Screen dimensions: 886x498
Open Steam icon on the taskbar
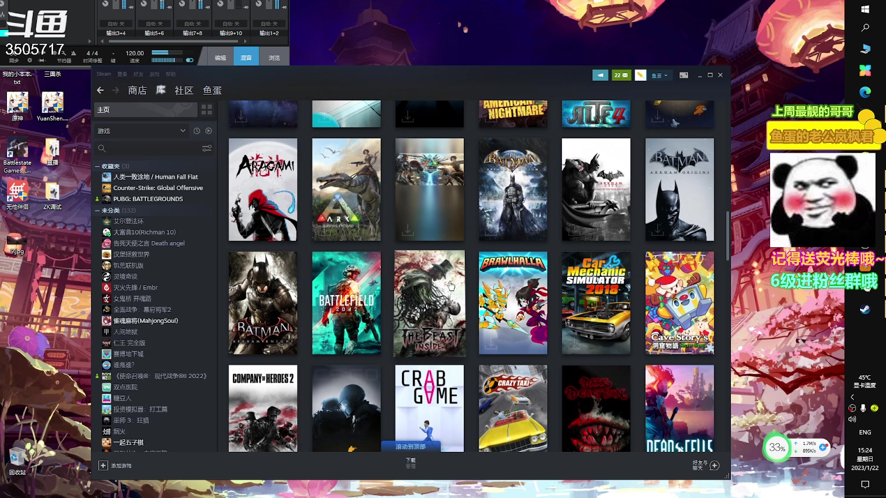click(x=865, y=309)
